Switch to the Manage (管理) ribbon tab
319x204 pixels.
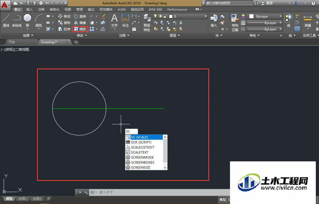79,9
